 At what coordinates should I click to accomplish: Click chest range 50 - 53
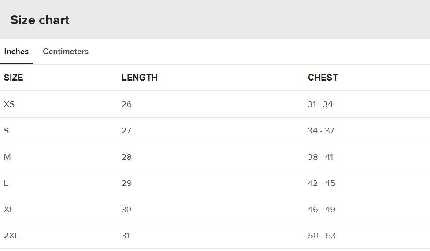(x=322, y=236)
